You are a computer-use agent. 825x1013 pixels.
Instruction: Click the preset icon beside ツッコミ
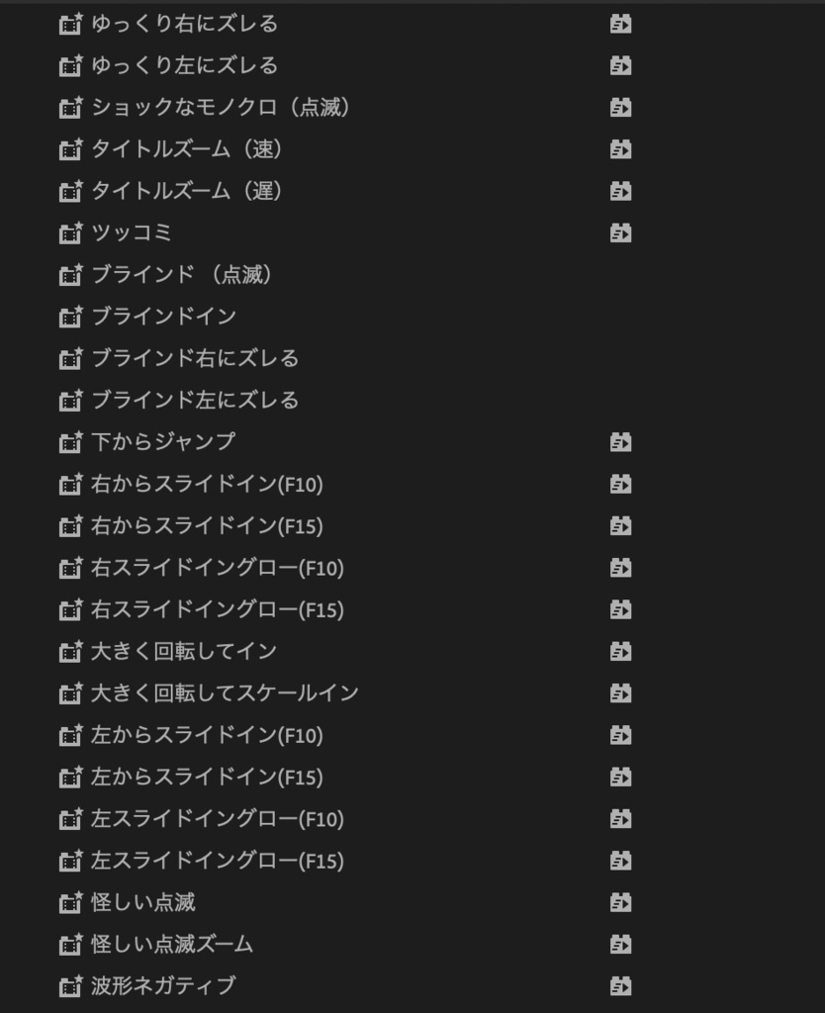(70, 232)
